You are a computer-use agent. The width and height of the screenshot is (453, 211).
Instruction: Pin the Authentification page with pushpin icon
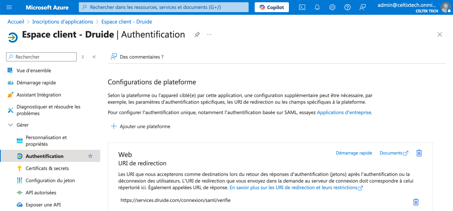click(x=197, y=34)
